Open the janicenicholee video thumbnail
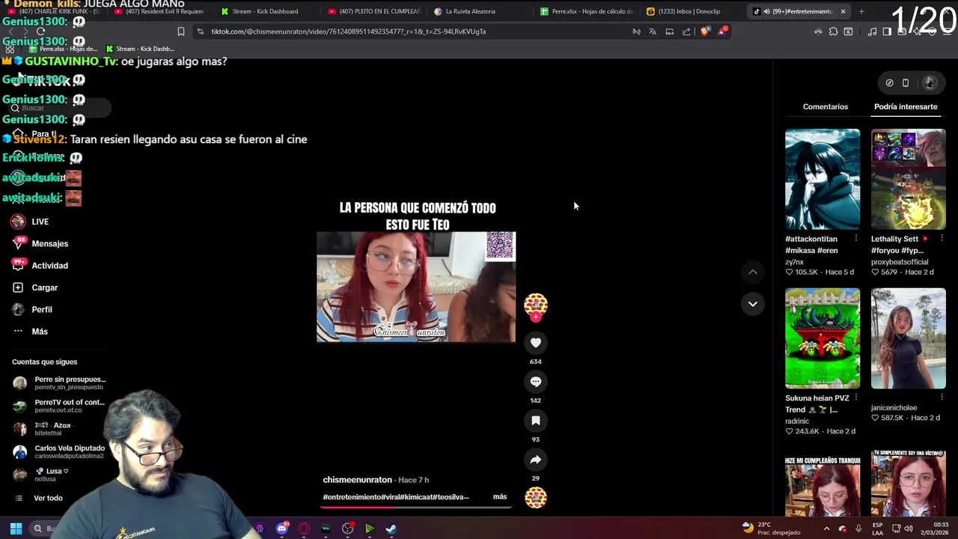This screenshot has width=958, height=539. click(908, 338)
